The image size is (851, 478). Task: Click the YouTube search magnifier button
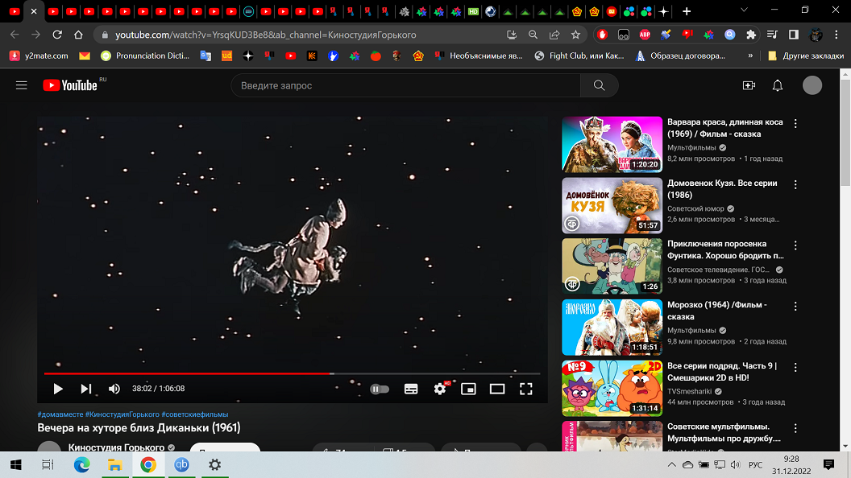click(x=600, y=85)
